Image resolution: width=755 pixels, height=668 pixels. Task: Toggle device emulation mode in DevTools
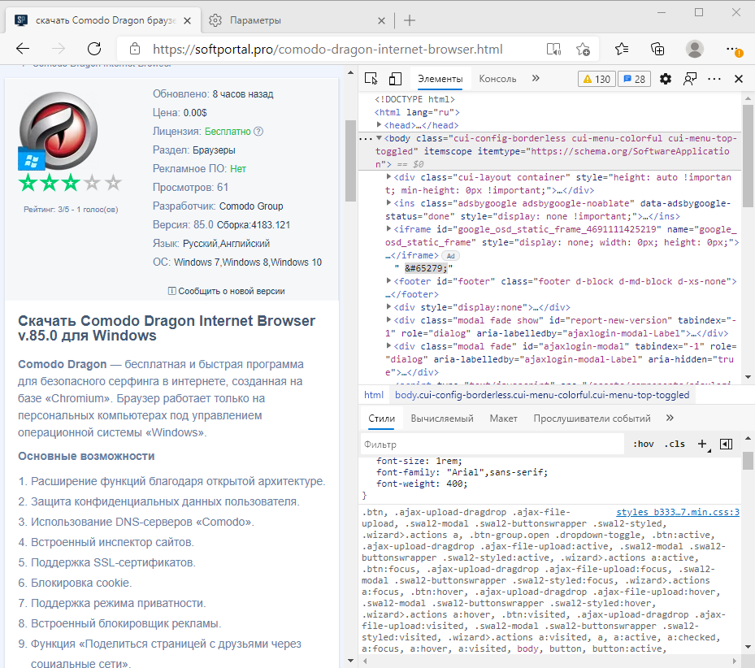pyautogui.click(x=395, y=79)
